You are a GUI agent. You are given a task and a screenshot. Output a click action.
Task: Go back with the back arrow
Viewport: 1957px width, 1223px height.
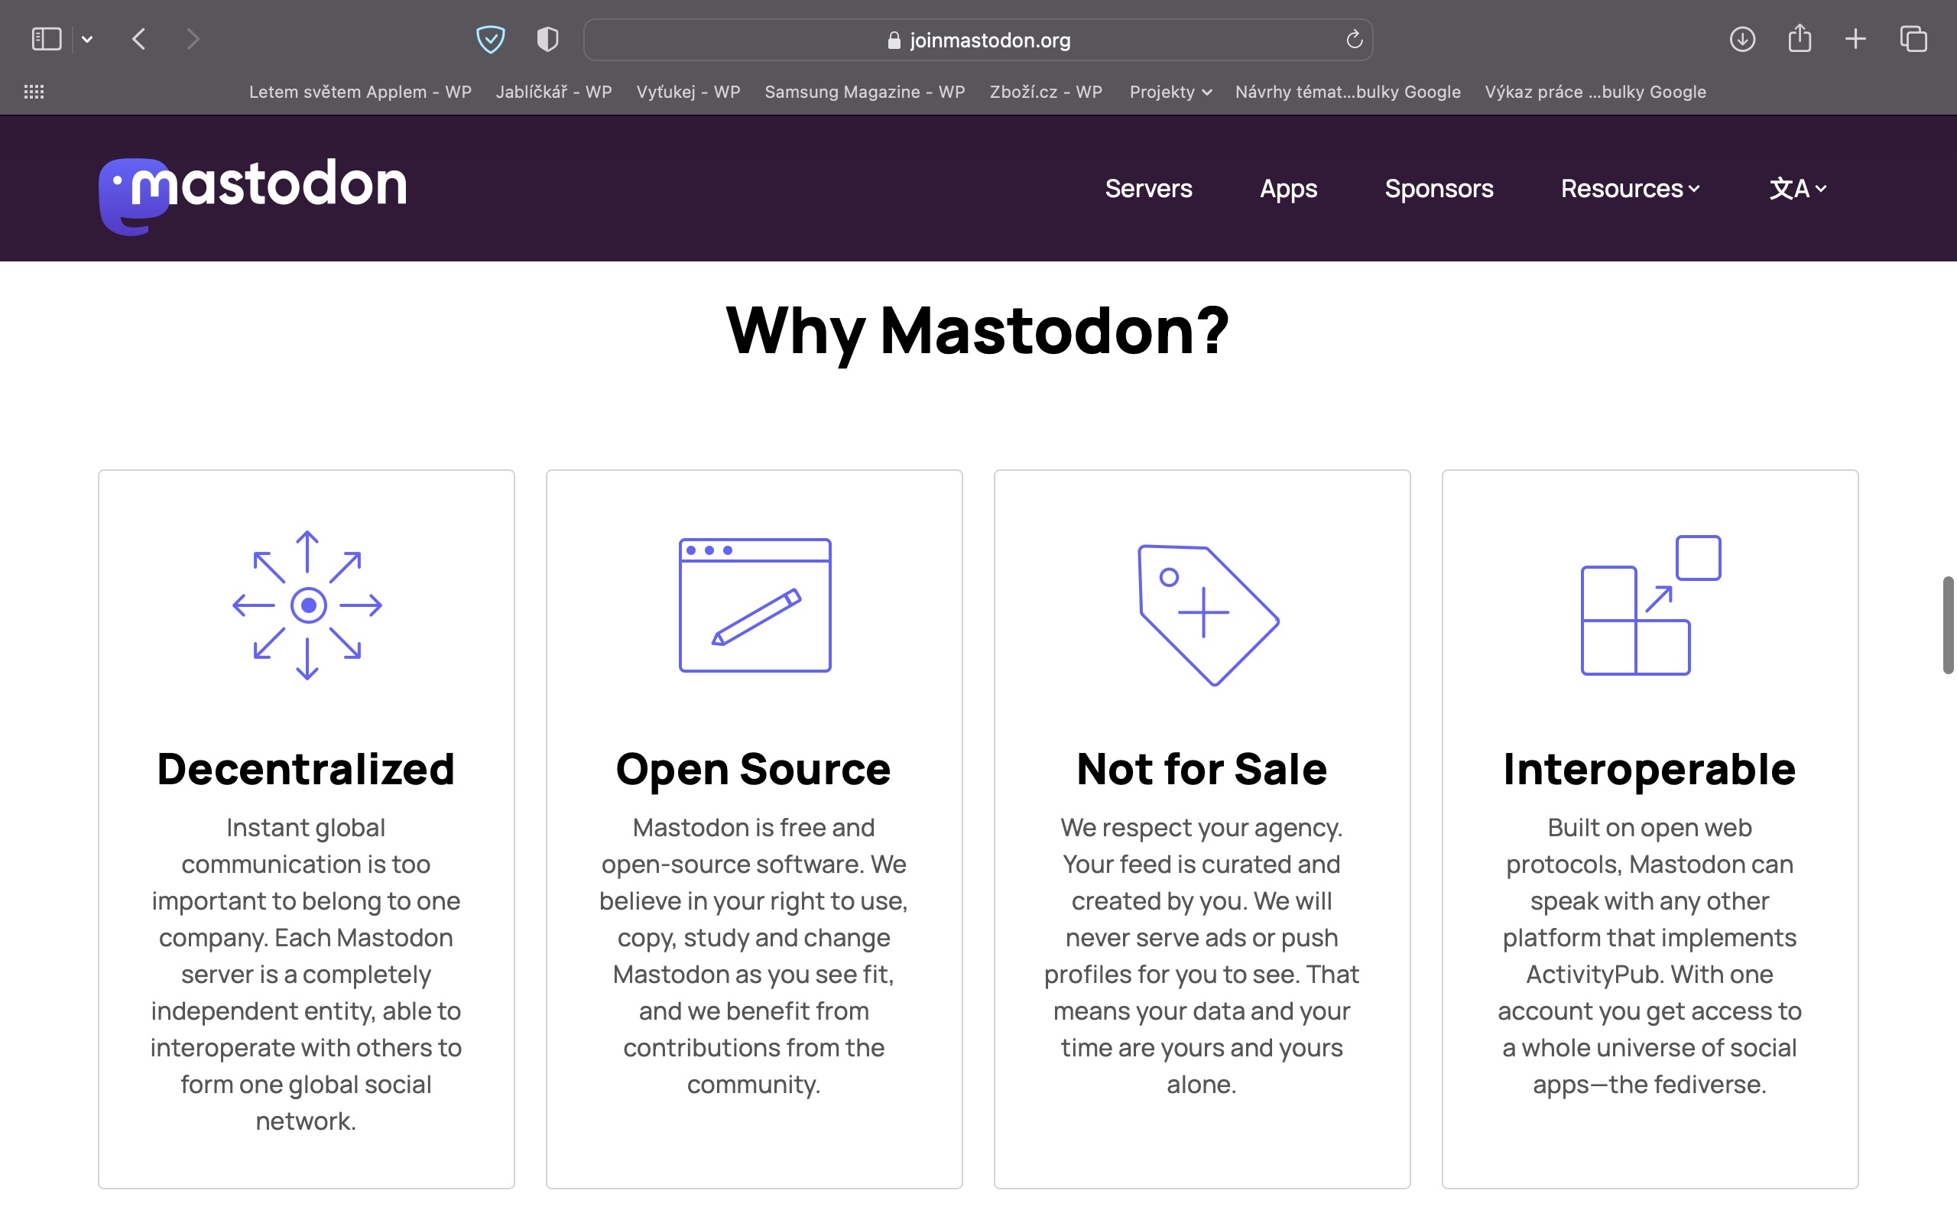[139, 39]
